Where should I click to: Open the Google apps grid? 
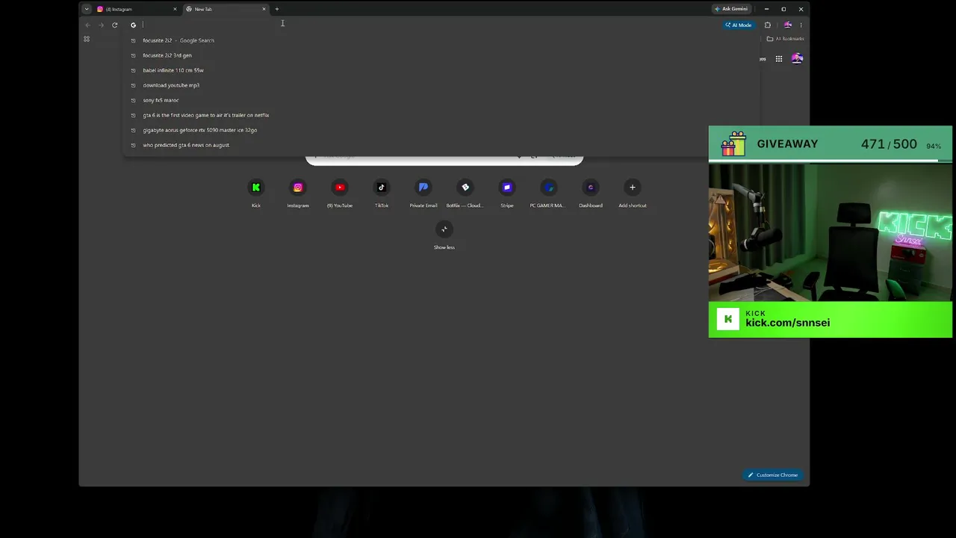coord(779,58)
